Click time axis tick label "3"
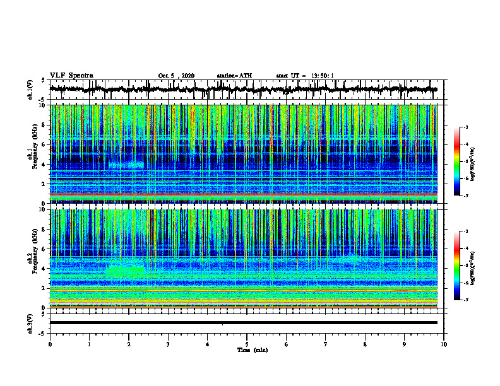Image resolution: width=500 pixels, height=386 pixels. (168, 344)
